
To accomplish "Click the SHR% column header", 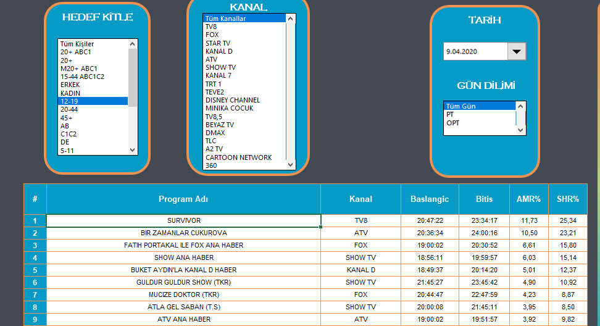I will click(567, 199).
